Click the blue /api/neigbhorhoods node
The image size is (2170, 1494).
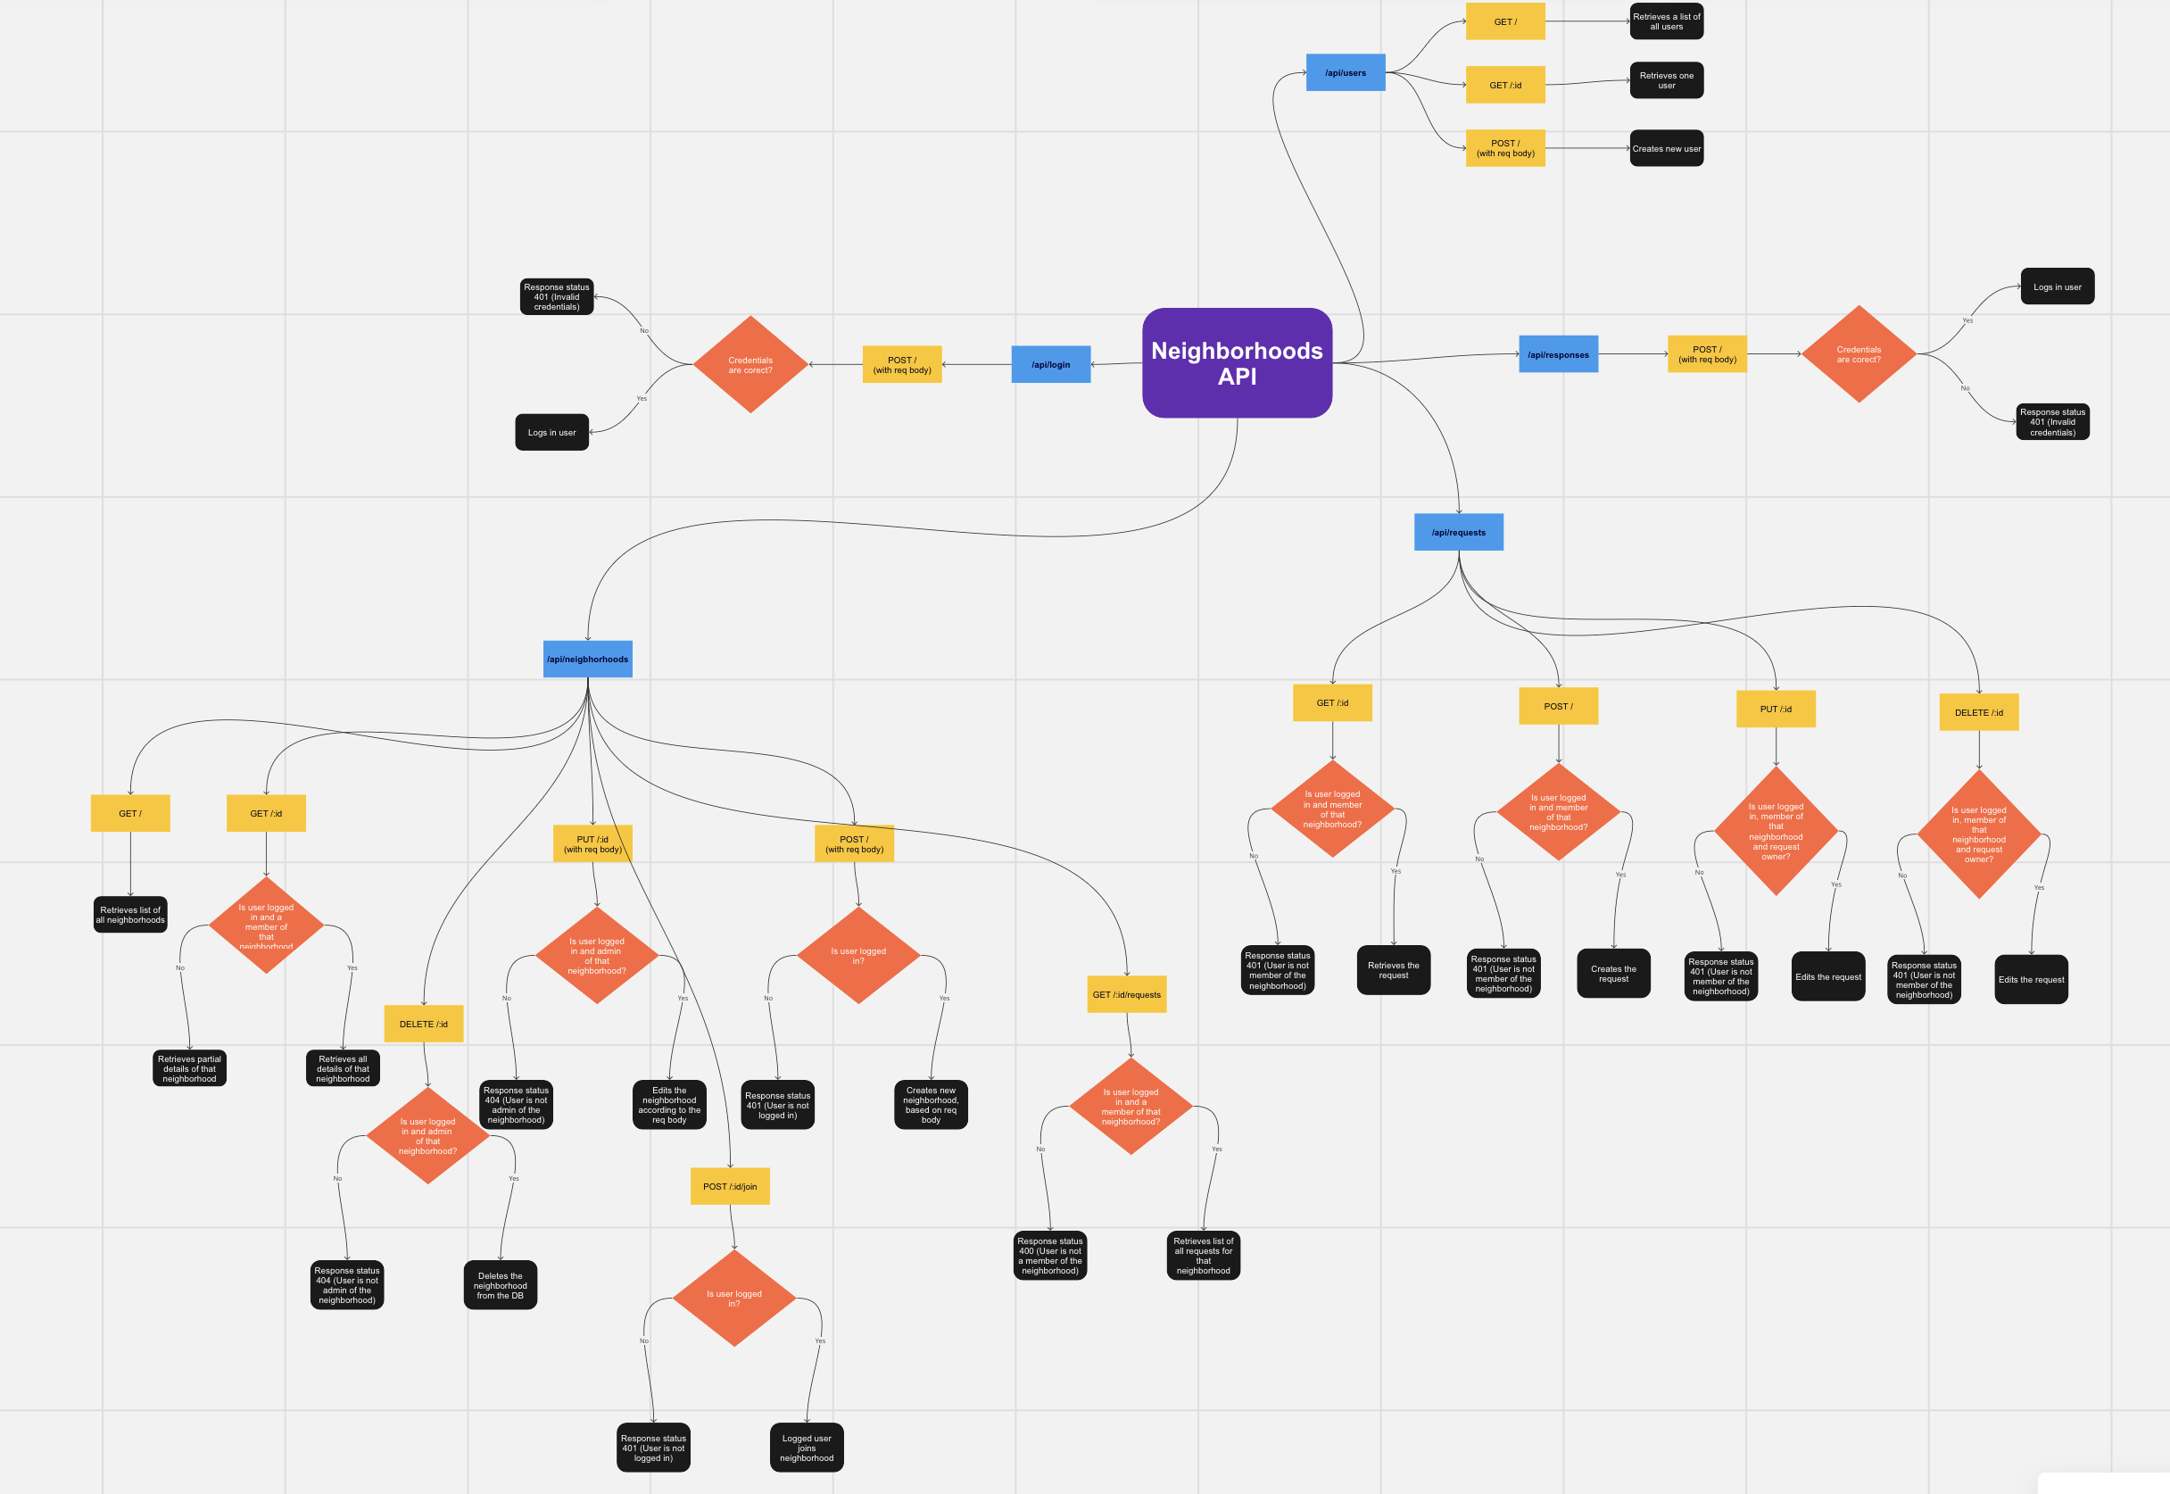coord(588,659)
